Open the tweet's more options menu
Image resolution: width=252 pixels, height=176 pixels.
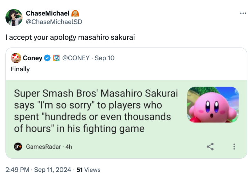(243, 13)
